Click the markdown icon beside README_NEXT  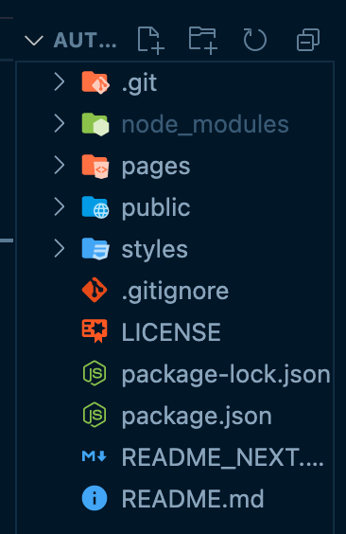click(95, 456)
